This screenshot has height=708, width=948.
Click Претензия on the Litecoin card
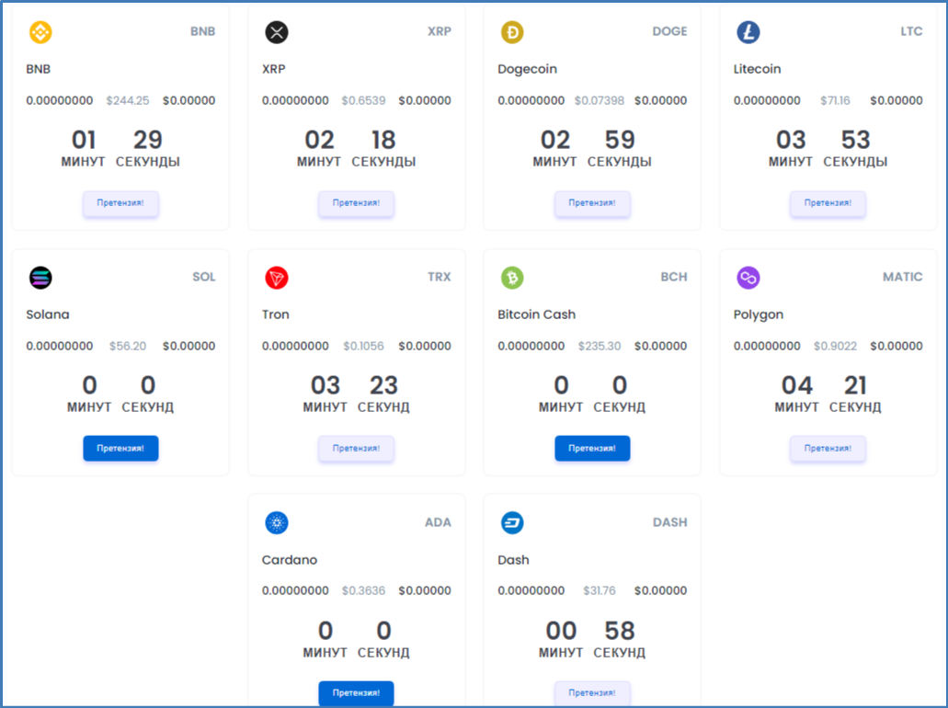828,203
